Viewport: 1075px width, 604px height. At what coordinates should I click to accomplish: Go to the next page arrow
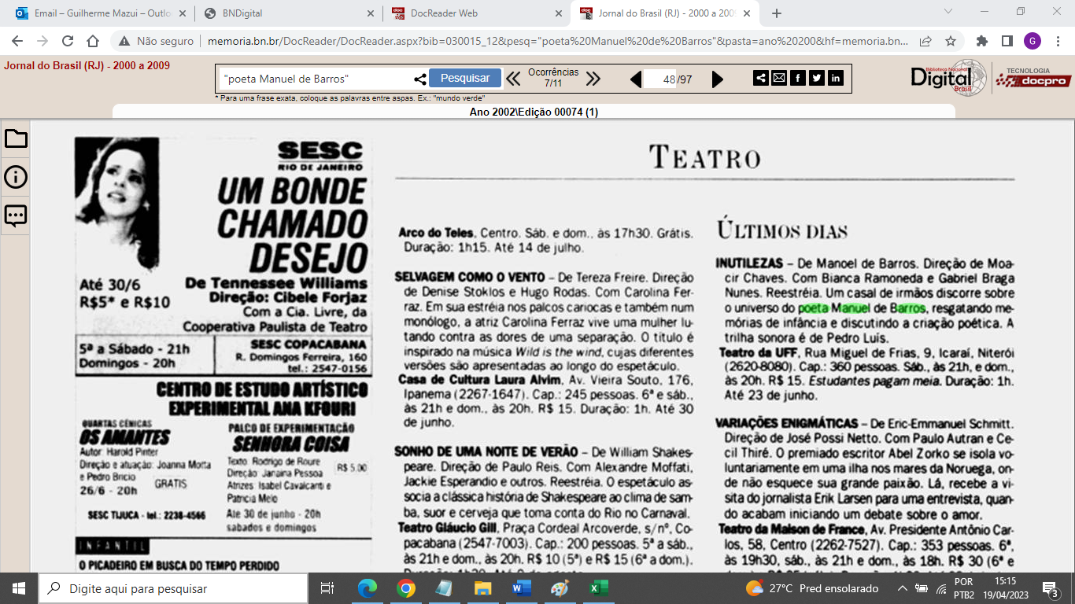(x=718, y=79)
